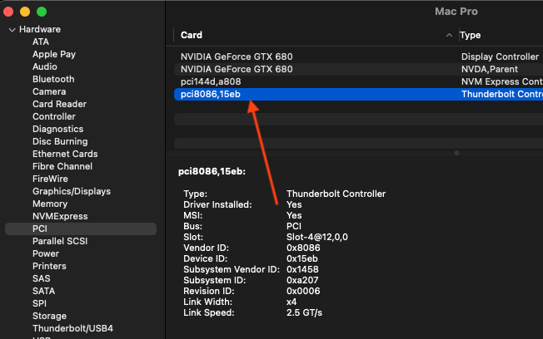Select NVMExpress in the sidebar
Viewport: 543px width, 339px height.
tap(60, 216)
